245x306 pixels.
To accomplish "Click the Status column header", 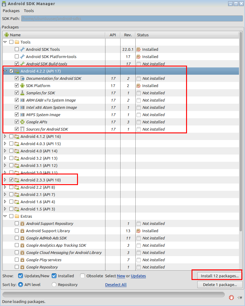I will click(x=187, y=35).
